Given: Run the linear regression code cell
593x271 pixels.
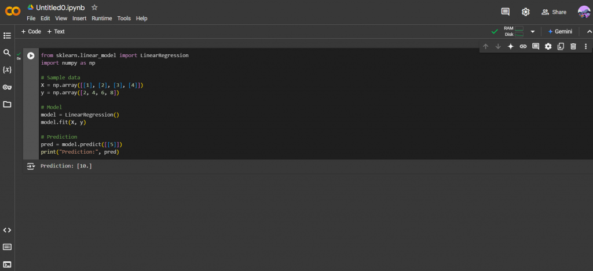Looking at the screenshot, I should (31, 55).
